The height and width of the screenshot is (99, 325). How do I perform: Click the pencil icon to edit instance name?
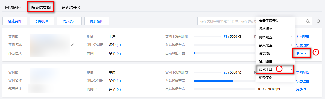(72, 45)
